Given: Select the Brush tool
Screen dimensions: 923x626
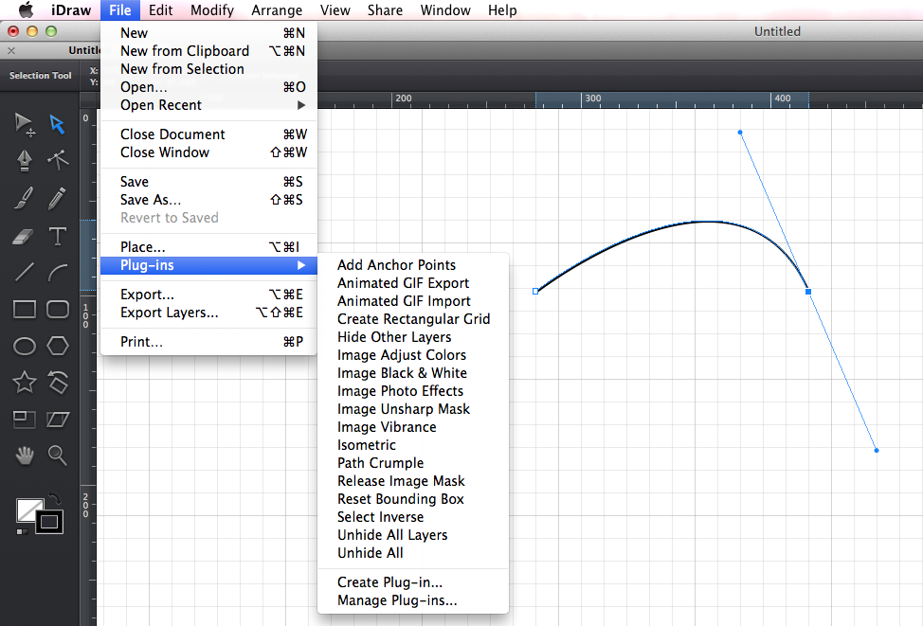Looking at the screenshot, I should (x=24, y=198).
